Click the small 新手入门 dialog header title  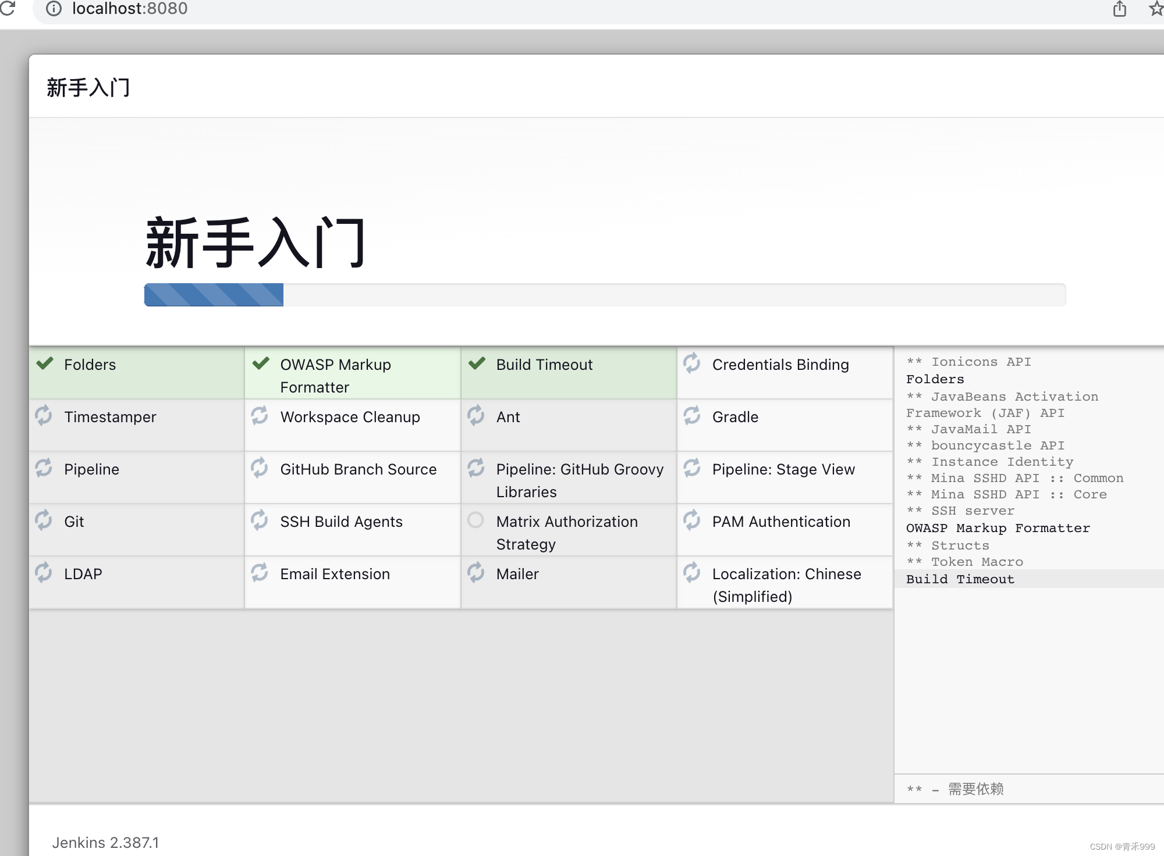(x=88, y=88)
